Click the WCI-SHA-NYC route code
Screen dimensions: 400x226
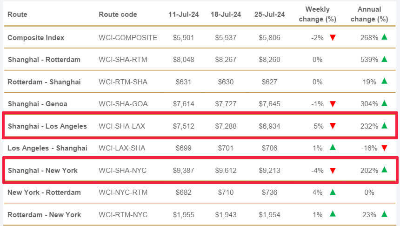point(122,171)
